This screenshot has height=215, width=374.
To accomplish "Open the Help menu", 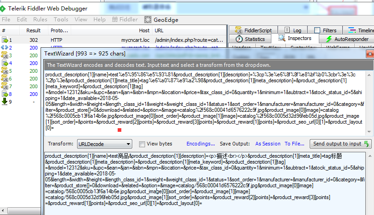I will (x=99, y=20).
